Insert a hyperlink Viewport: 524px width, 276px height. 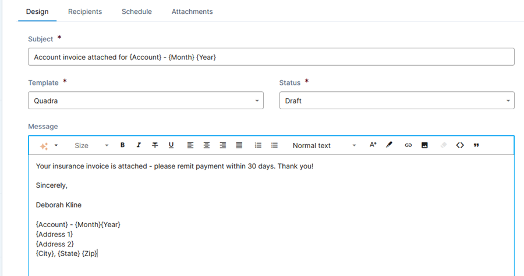click(x=408, y=145)
